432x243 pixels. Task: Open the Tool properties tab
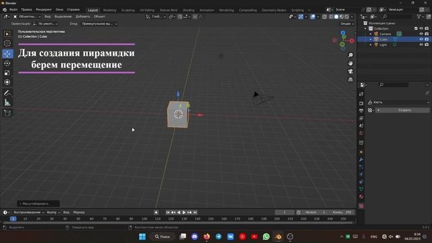361,94
